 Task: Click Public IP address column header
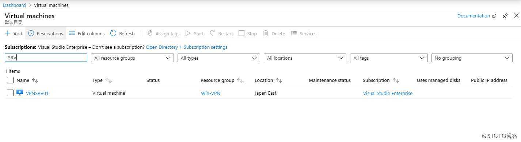tap(489, 80)
